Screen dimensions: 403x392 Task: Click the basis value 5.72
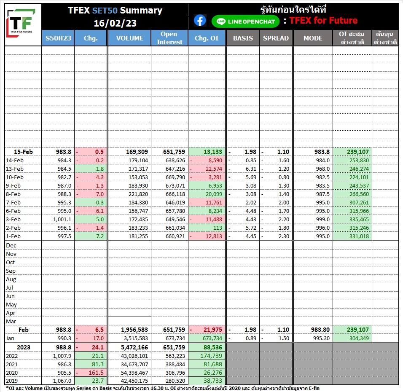click(x=251, y=228)
